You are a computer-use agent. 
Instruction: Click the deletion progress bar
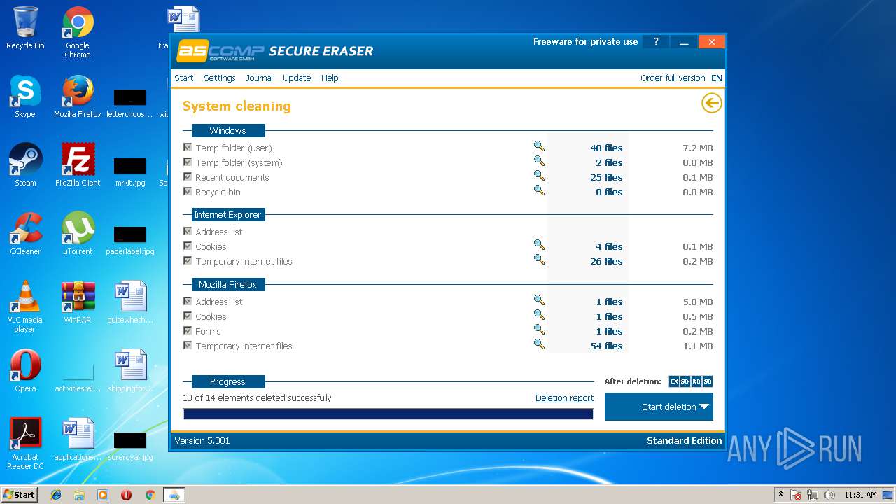click(x=388, y=414)
